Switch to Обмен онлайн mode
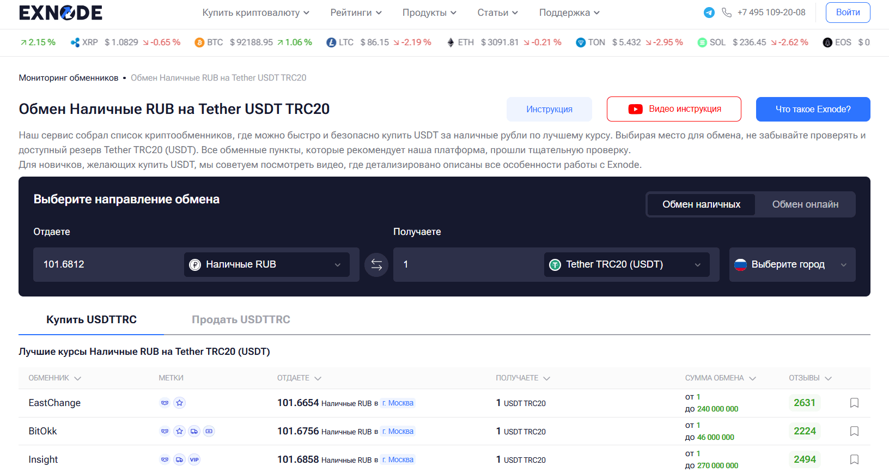This screenshot has width=889, height=472. click(x=805, y=204)
